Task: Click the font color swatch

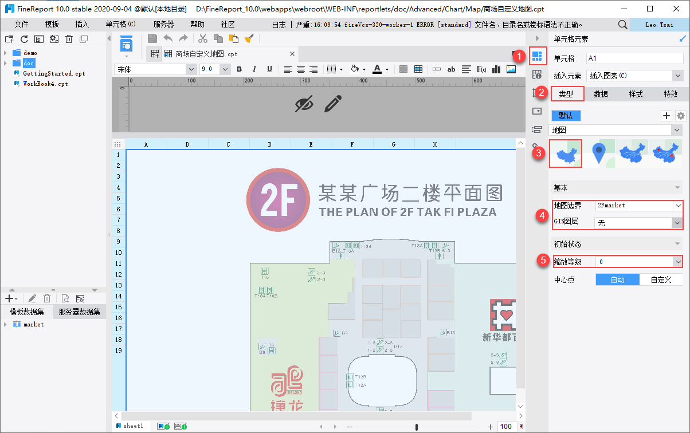Action: tap(377, 69)
